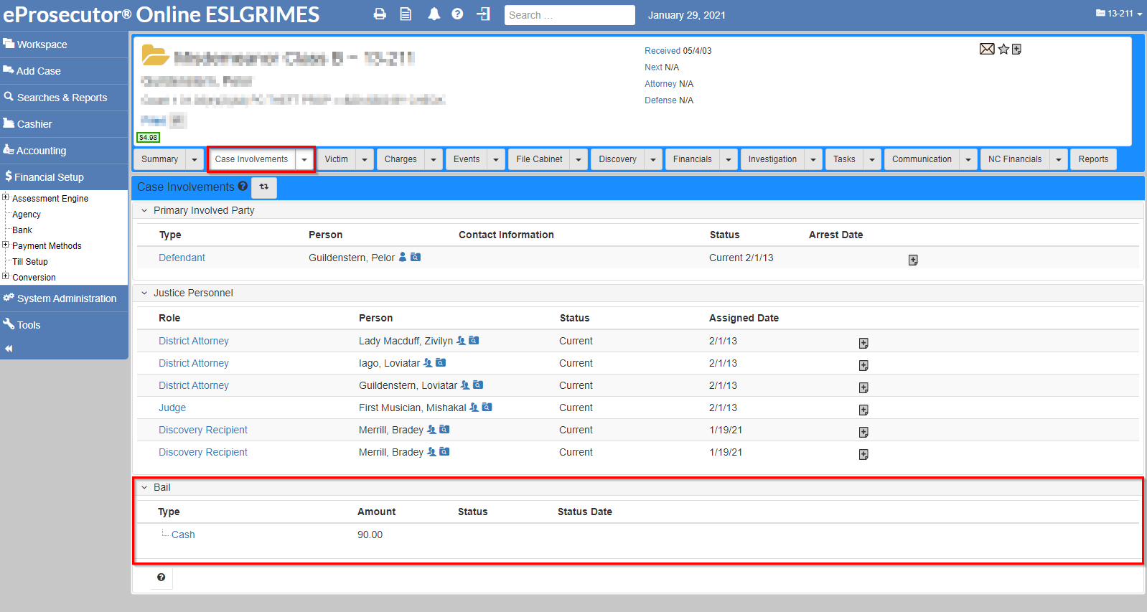Expand Guildenstern, Loviatar row plus icon
The width and height of the screenshot is (1147, 612).
coord(863,387)
